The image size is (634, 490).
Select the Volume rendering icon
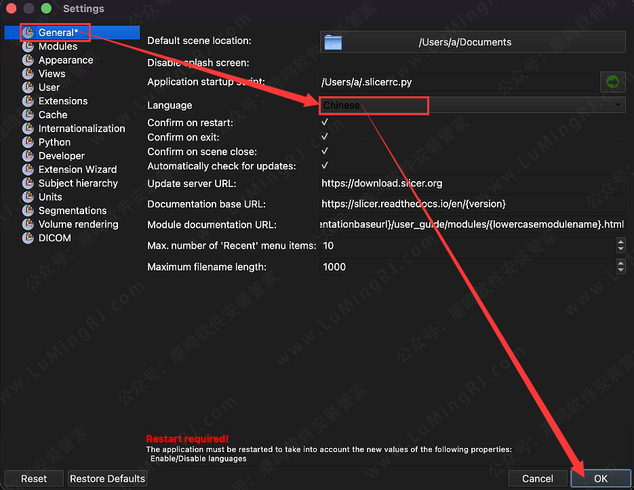pos(28,224)
